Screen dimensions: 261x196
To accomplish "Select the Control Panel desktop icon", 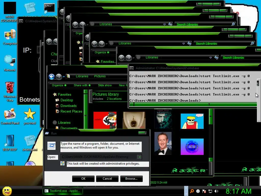I will 10,117.
